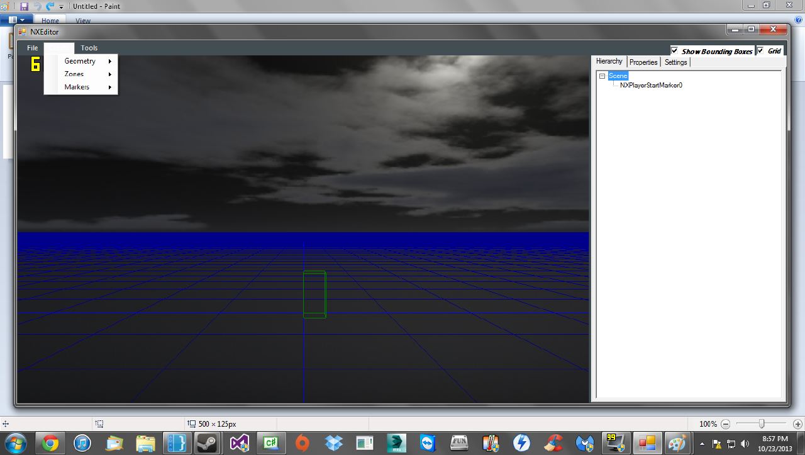The width and height of the screenshot is (805, 455).
Task: Open Dropbox from the taskbar
Action: 334,444
